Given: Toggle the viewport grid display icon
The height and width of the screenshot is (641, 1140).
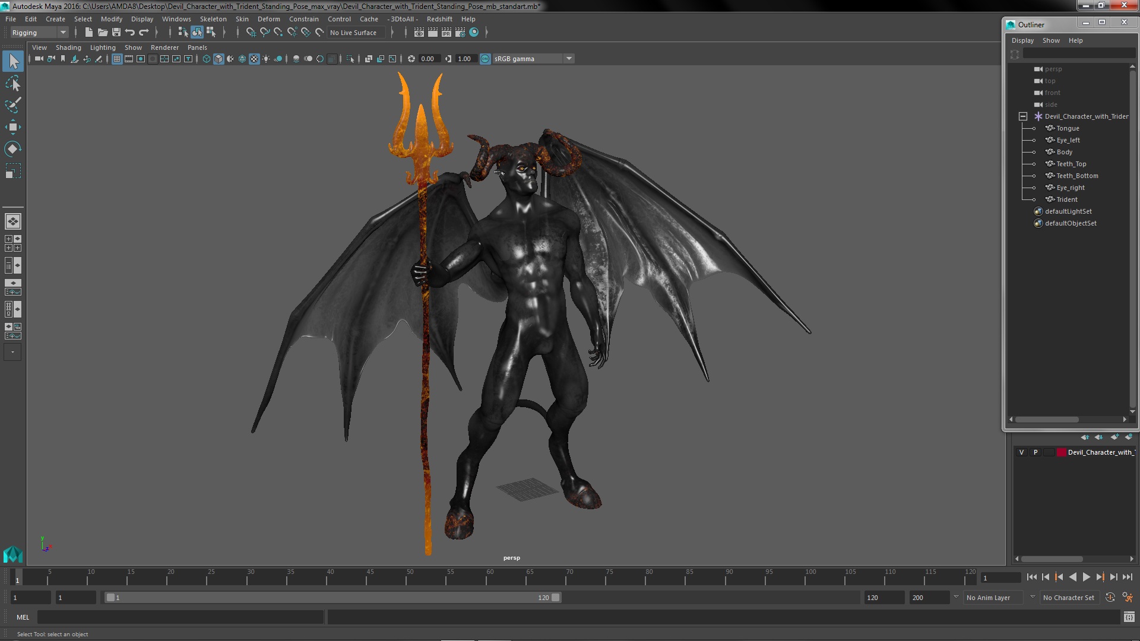Looking at the screenshot, I should click(117, 59).
